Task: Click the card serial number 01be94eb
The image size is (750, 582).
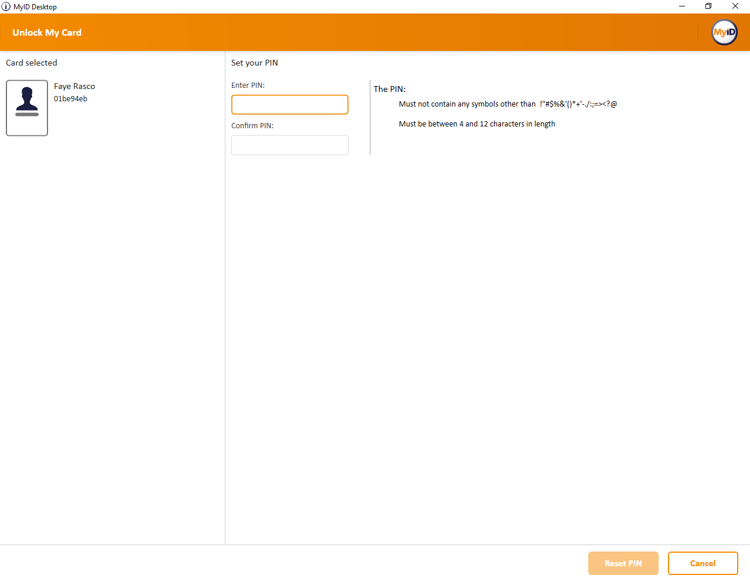Action: pyautogui.click(x=70, y=99)
